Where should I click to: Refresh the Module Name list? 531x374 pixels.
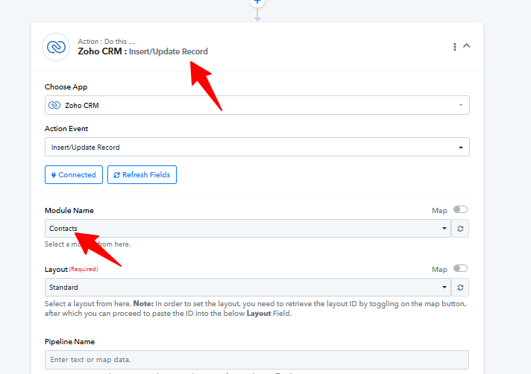click(460, 229)
